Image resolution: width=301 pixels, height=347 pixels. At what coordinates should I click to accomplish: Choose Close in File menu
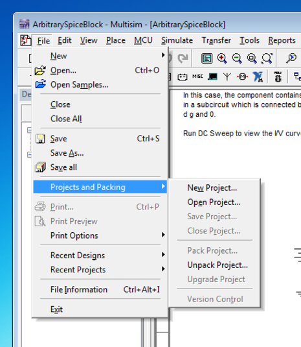tap(100, 104)
